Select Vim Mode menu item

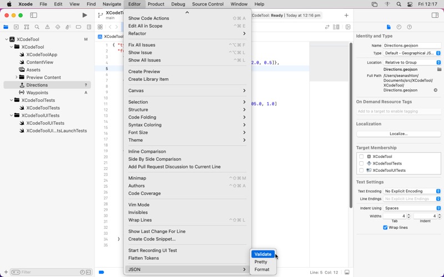point(187,204)
